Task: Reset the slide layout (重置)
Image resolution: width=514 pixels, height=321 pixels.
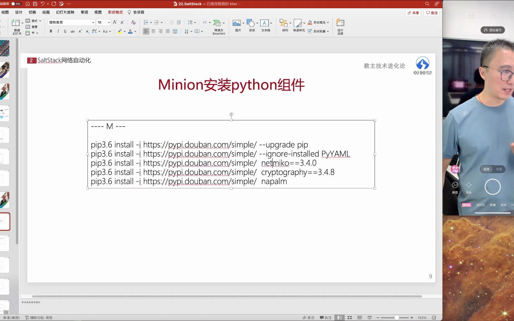Action: pyautogui.click(x=32, y=27)
